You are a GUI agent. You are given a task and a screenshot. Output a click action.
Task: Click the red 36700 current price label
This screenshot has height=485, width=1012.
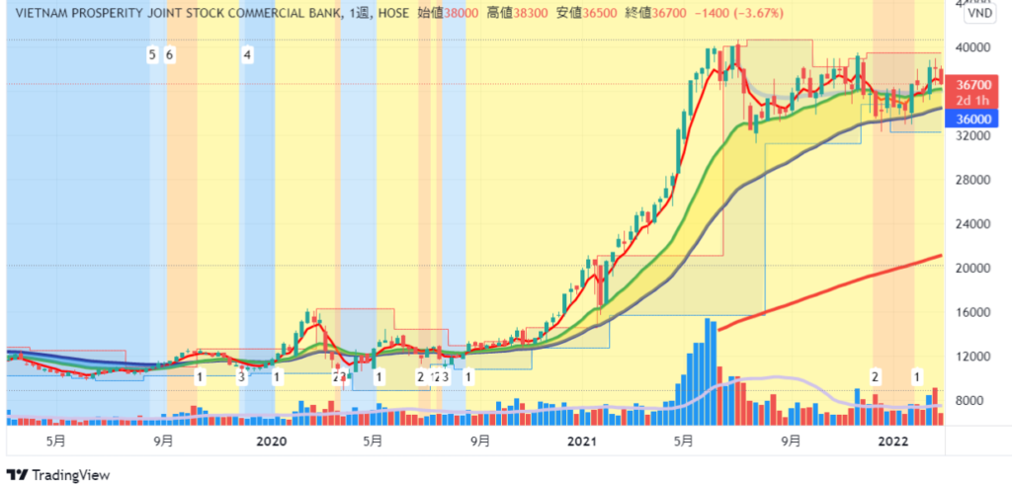(x=973, y=85)
